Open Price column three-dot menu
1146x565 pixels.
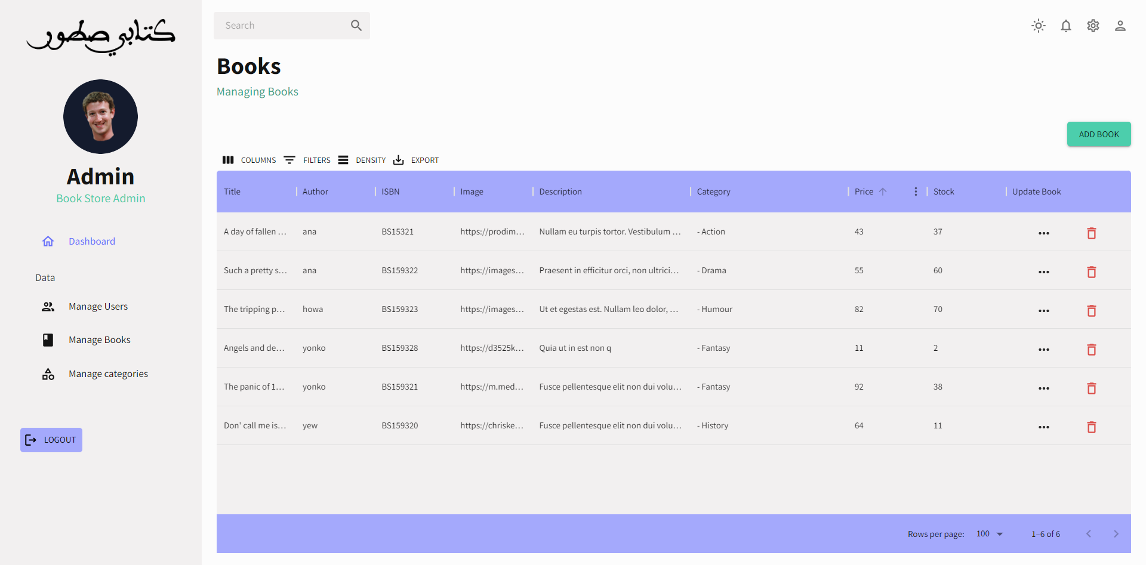[916, 192]
